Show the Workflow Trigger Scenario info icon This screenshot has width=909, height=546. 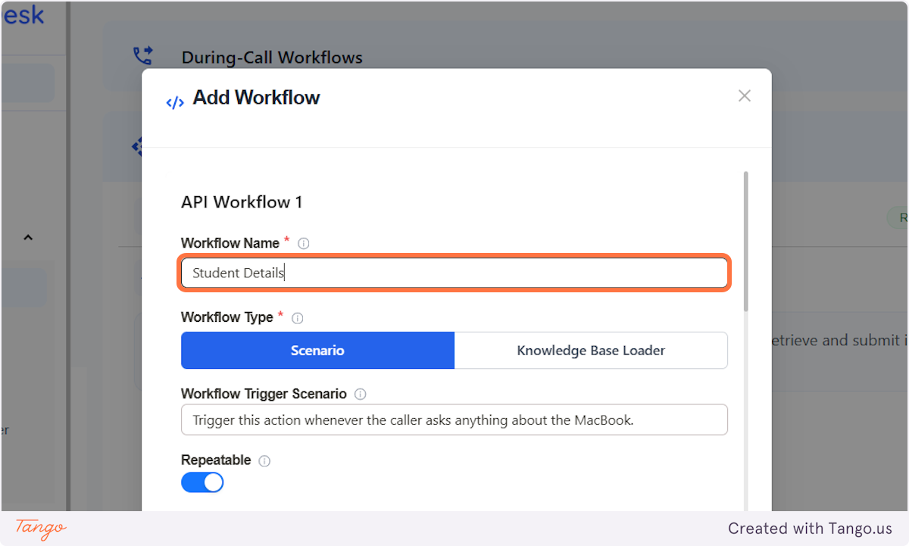(x=361, y=395)
